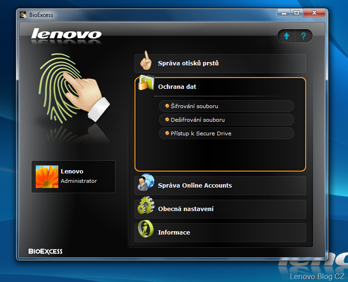Screen dimensions: 348x282
Task: Click the green info icon for Informace
Action: point(146,230)
